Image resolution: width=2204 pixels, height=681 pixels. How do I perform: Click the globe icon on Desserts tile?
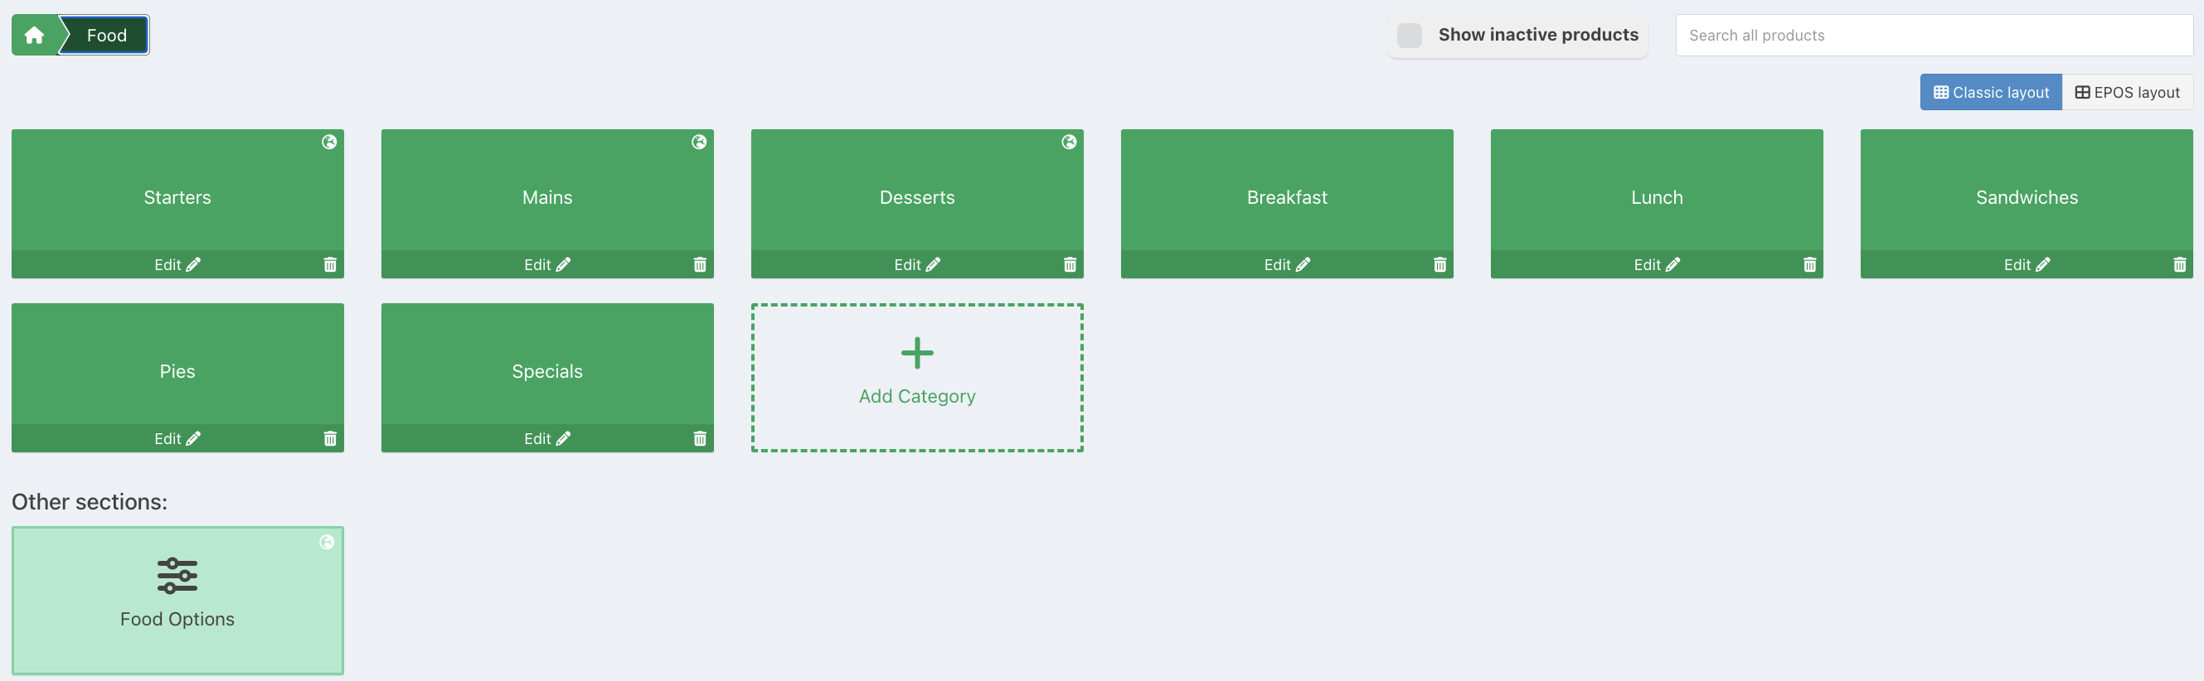1070,142
